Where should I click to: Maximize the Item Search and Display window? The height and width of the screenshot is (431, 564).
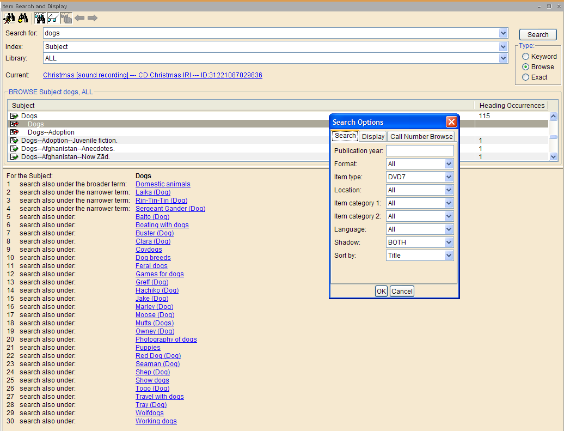point(549,7)
